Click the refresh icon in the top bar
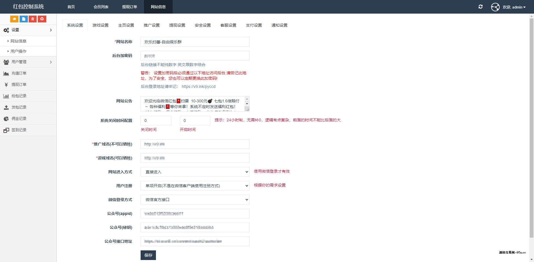 point(481,7)
